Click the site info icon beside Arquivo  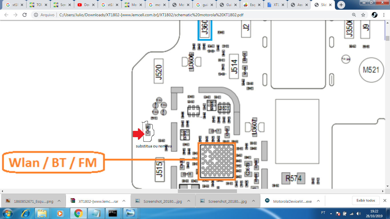point(36,15)
